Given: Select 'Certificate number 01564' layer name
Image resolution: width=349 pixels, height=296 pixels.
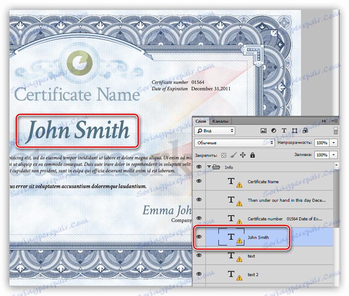Looking at the screenshot, I should [285, 219].
